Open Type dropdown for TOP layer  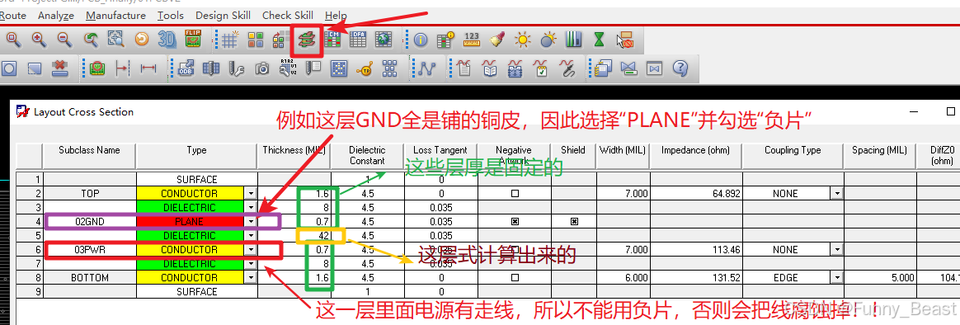[x=251, y=193]
